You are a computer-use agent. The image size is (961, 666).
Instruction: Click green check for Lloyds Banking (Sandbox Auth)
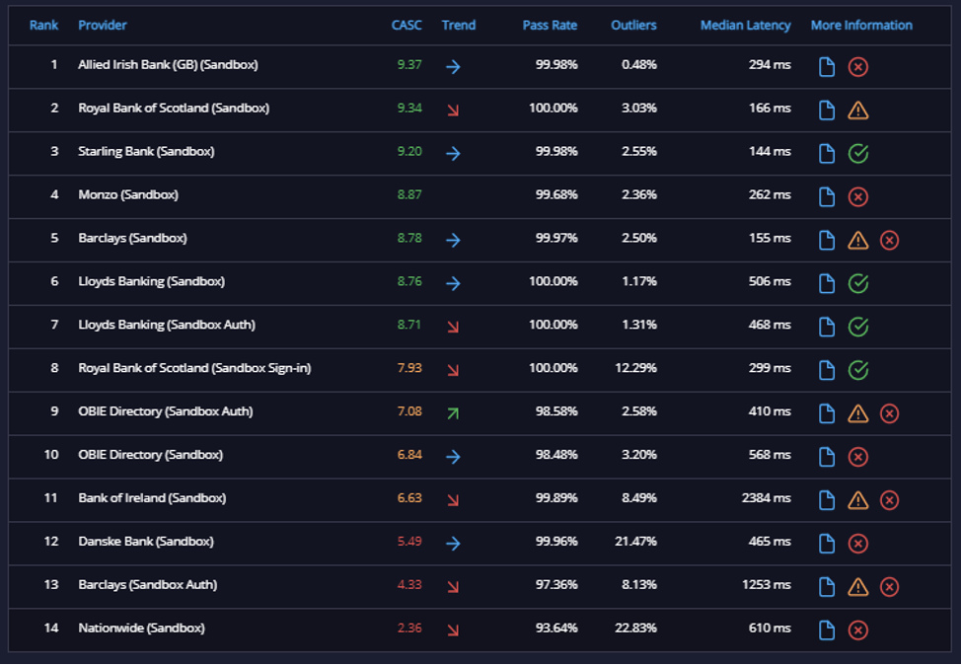[857, 327]
